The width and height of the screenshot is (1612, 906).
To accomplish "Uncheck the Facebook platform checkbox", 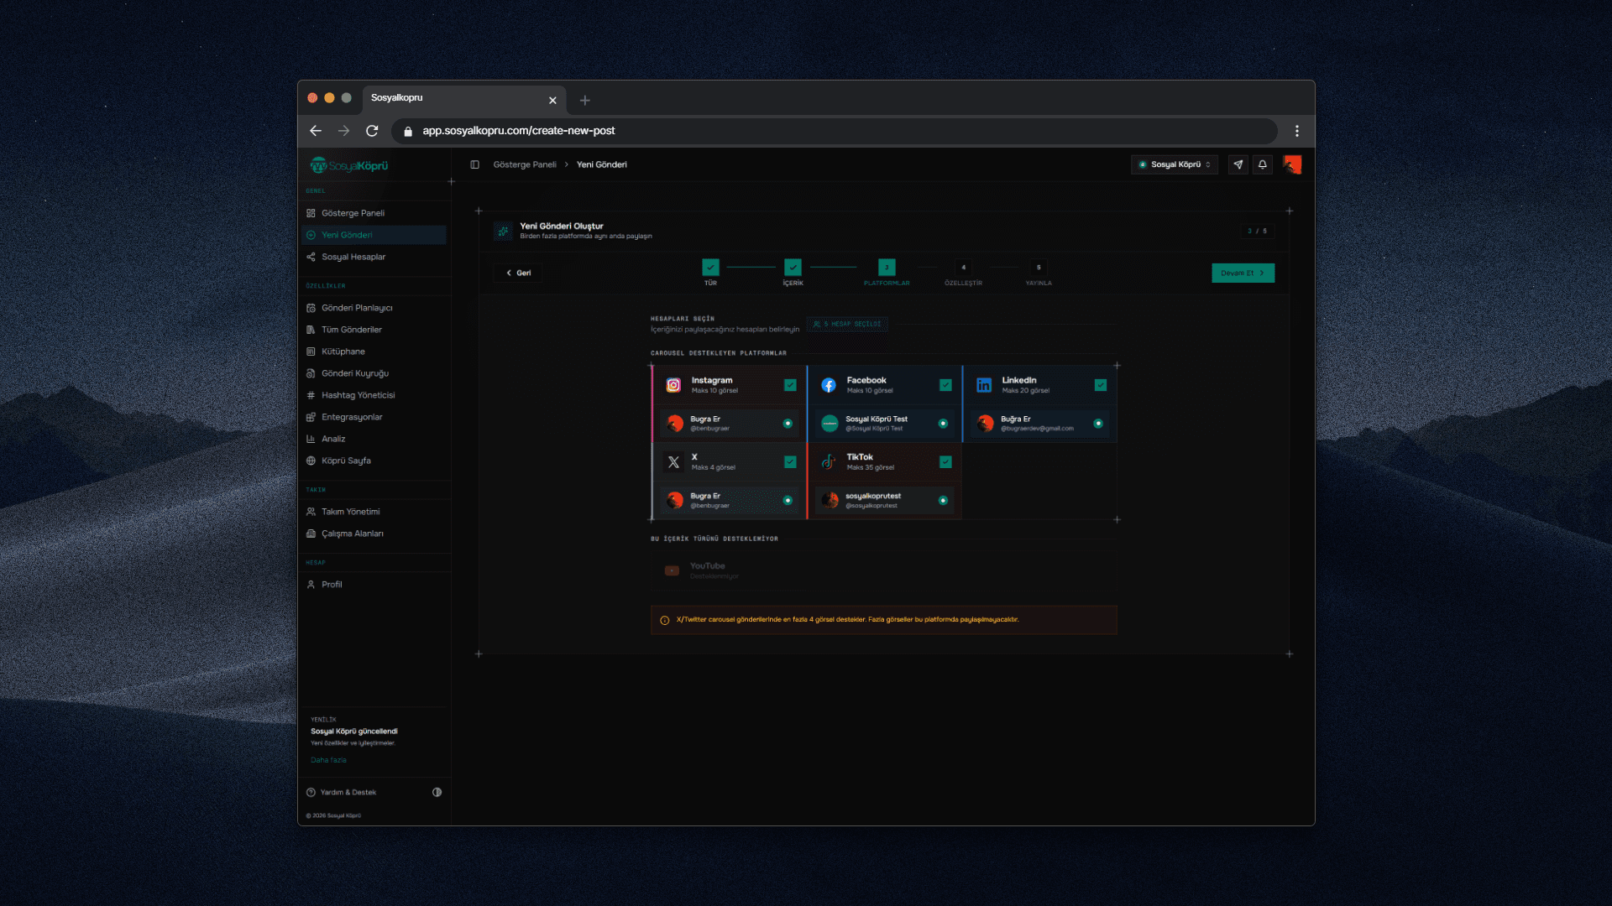I will click(x=945, y=385).
